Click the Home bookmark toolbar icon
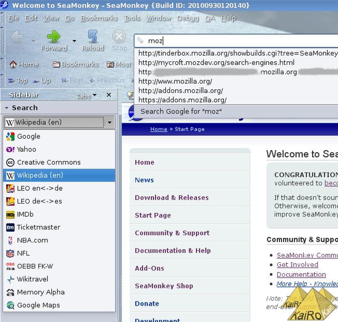338x322 pixels. point(24,64)
